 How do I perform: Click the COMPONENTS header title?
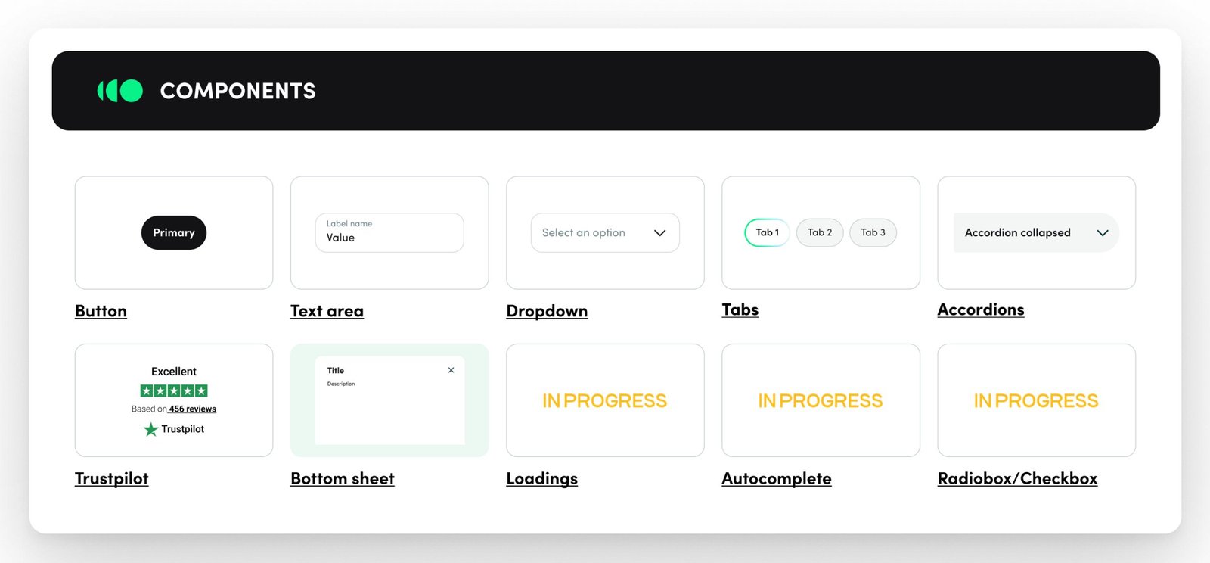coord(238,91)
